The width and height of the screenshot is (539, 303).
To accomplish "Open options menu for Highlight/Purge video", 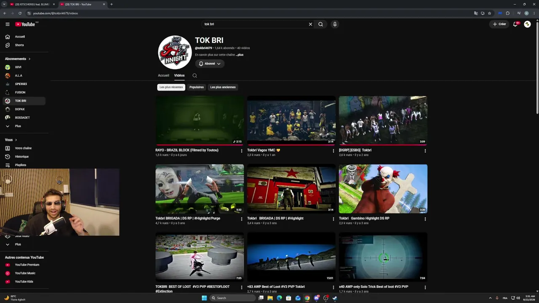I will 242,219.
